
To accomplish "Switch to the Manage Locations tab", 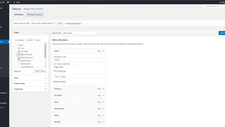I will 35,14.
